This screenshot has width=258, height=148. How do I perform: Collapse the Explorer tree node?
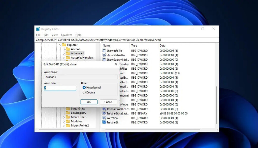pos(60,45)
